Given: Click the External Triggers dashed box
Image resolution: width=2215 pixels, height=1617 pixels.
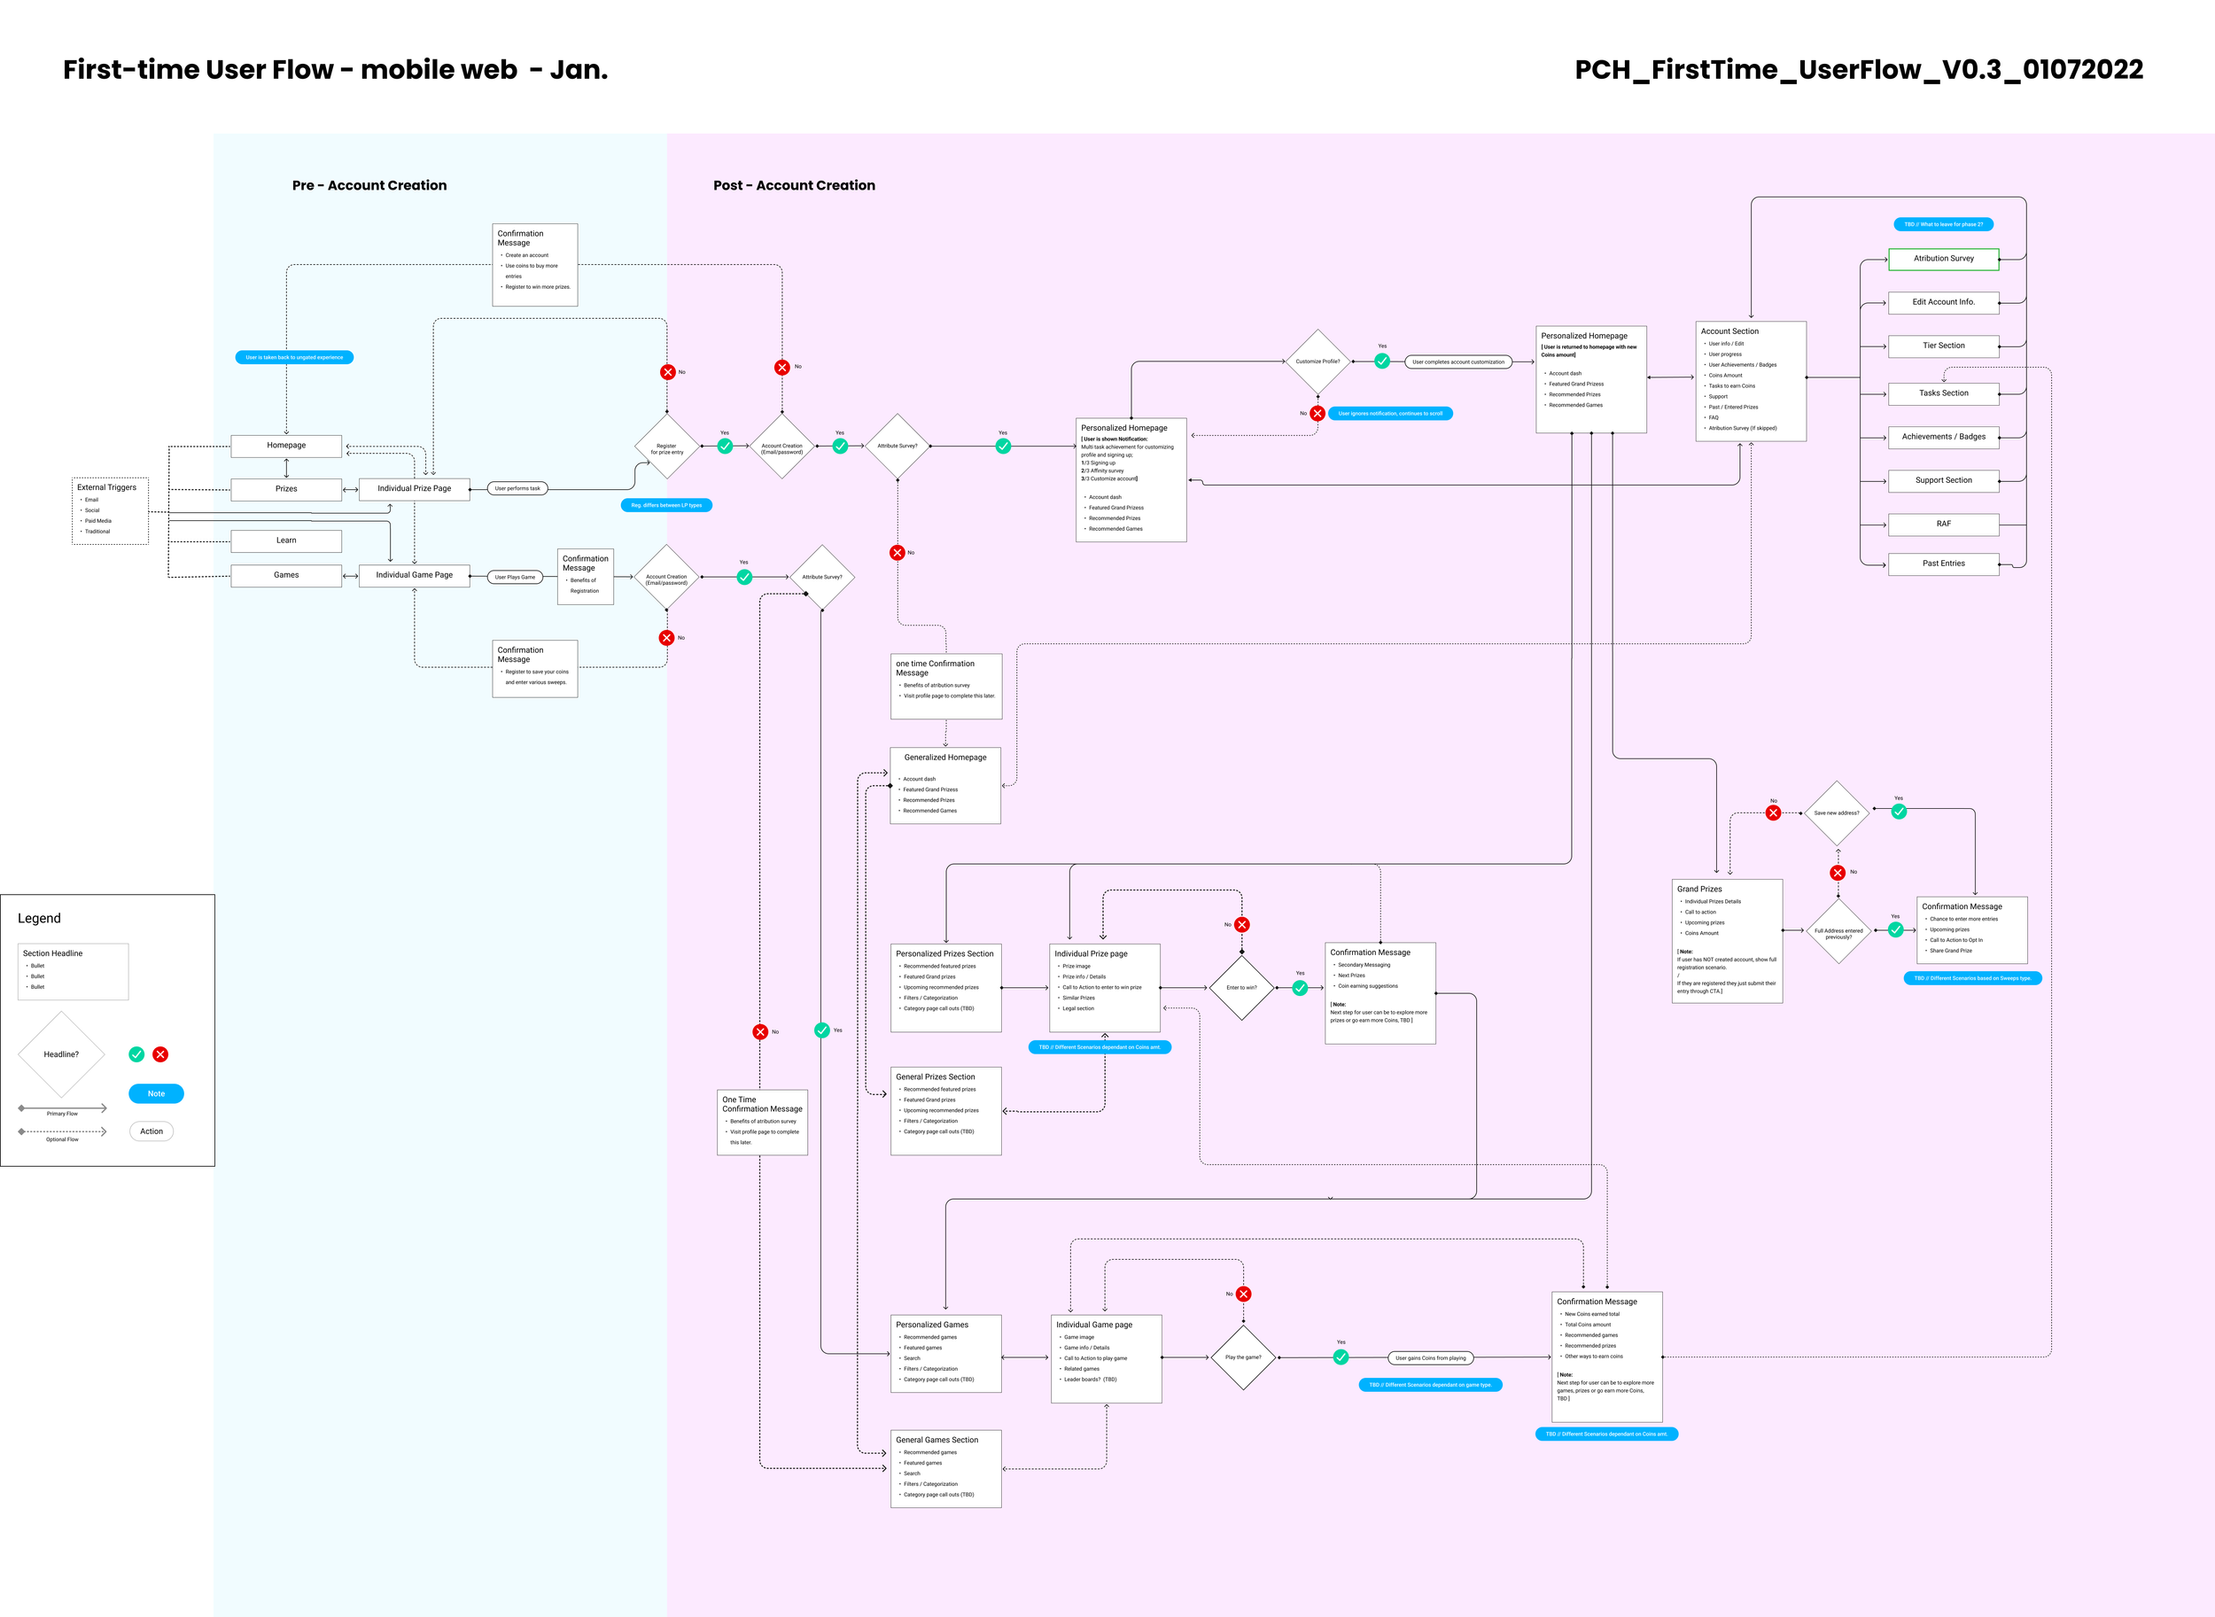Looking at the screenshot, I should click(110, 510).
